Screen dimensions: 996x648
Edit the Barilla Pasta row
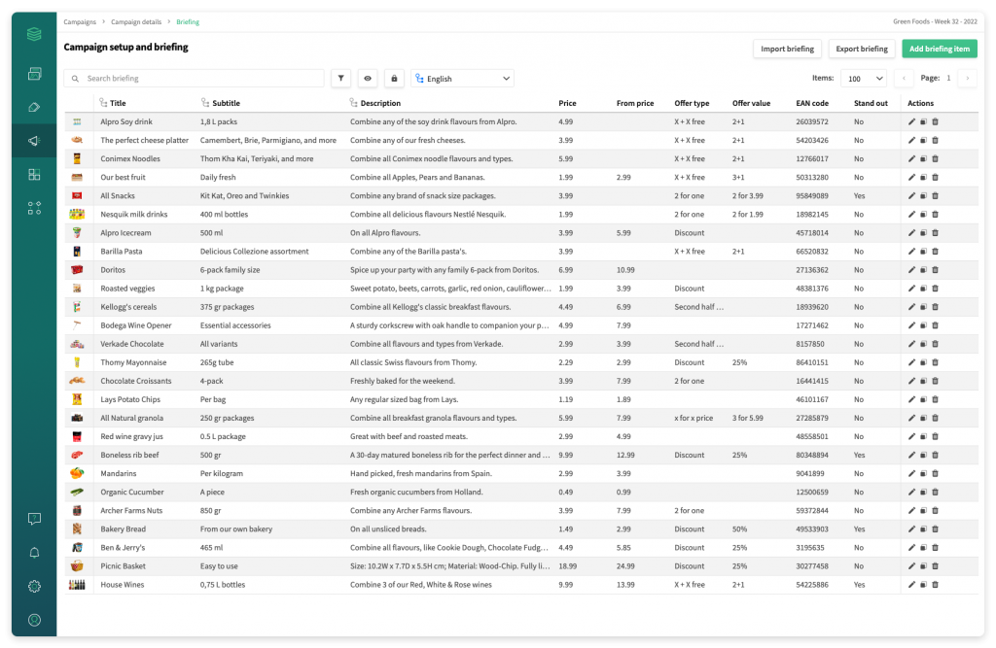pyautogui.click(x=911, y=252)
